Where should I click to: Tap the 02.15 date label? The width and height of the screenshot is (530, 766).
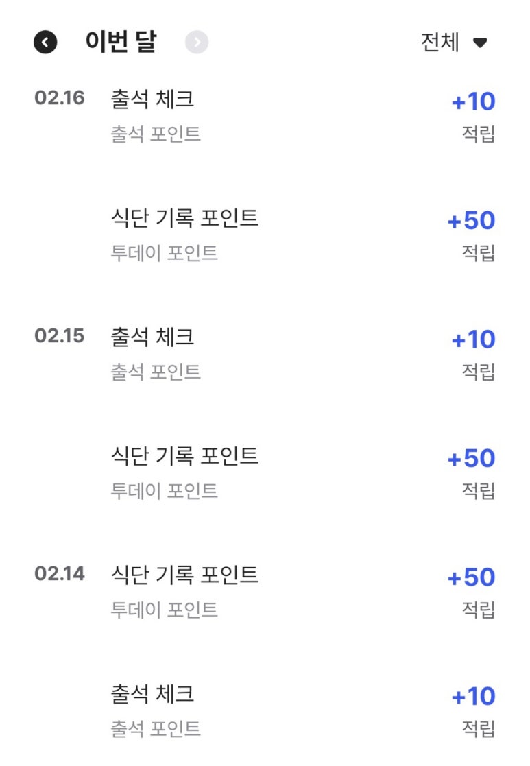point(60,335)
